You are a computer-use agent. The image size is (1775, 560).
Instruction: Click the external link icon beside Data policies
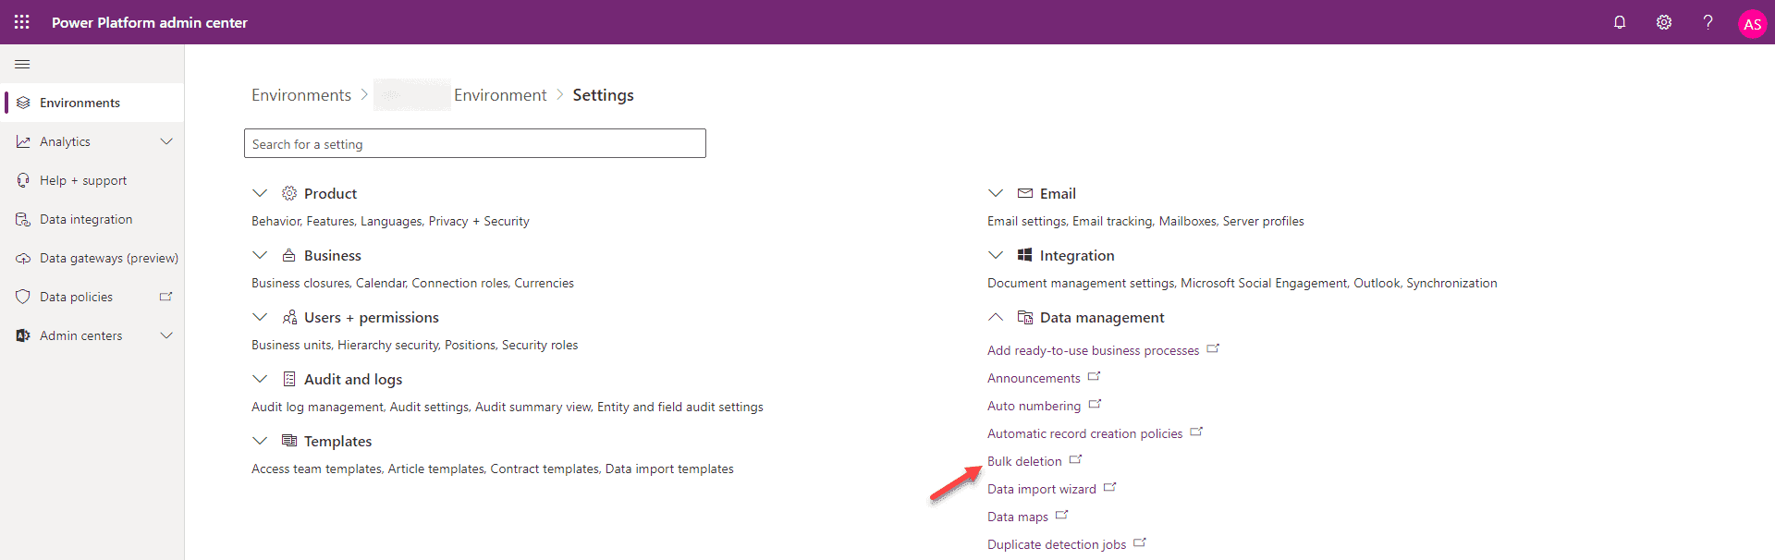166,297
